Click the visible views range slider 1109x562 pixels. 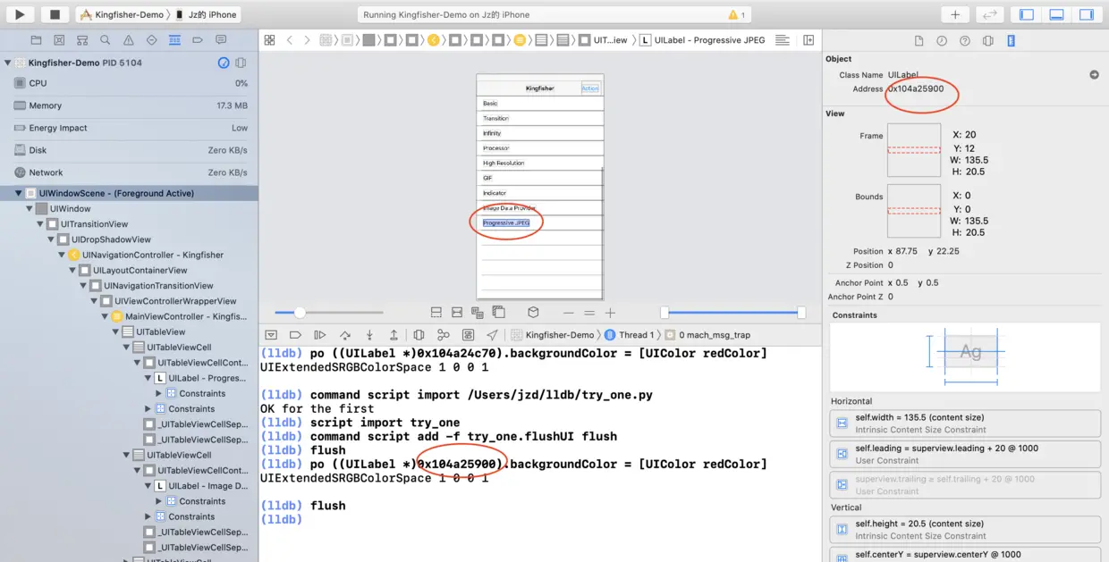pos(733,313)
